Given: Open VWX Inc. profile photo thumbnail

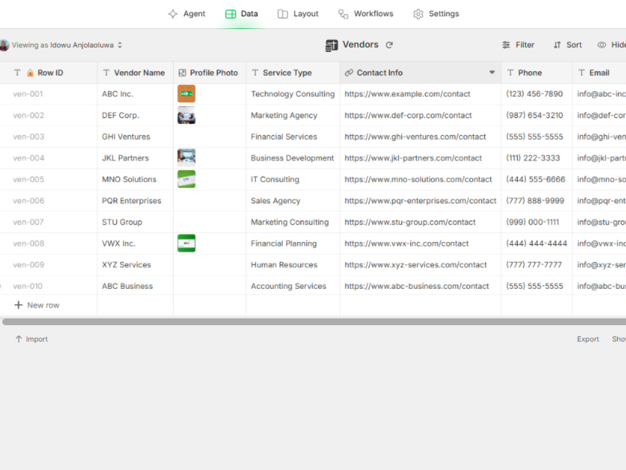Looking at the screenshot, I should (x=187, y=243).
